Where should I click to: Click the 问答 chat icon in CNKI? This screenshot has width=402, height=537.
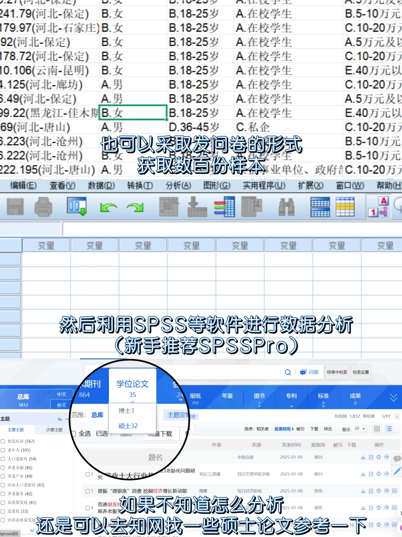tap(303, 372)
